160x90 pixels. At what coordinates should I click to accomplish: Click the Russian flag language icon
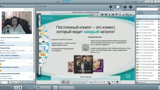coord(141,2)
